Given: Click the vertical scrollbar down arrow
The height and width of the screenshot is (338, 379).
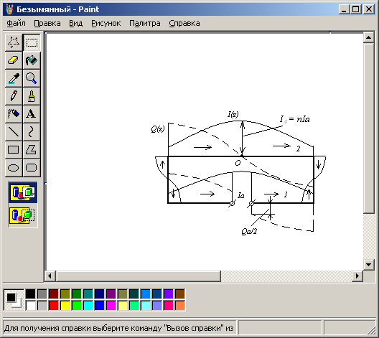Looking at the screenshot, I should (x=369, y=265).
